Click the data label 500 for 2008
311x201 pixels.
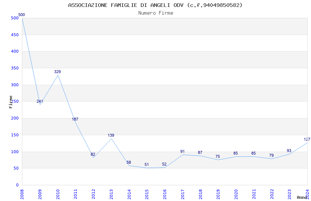pyautogui.click(x=22, y=15)
